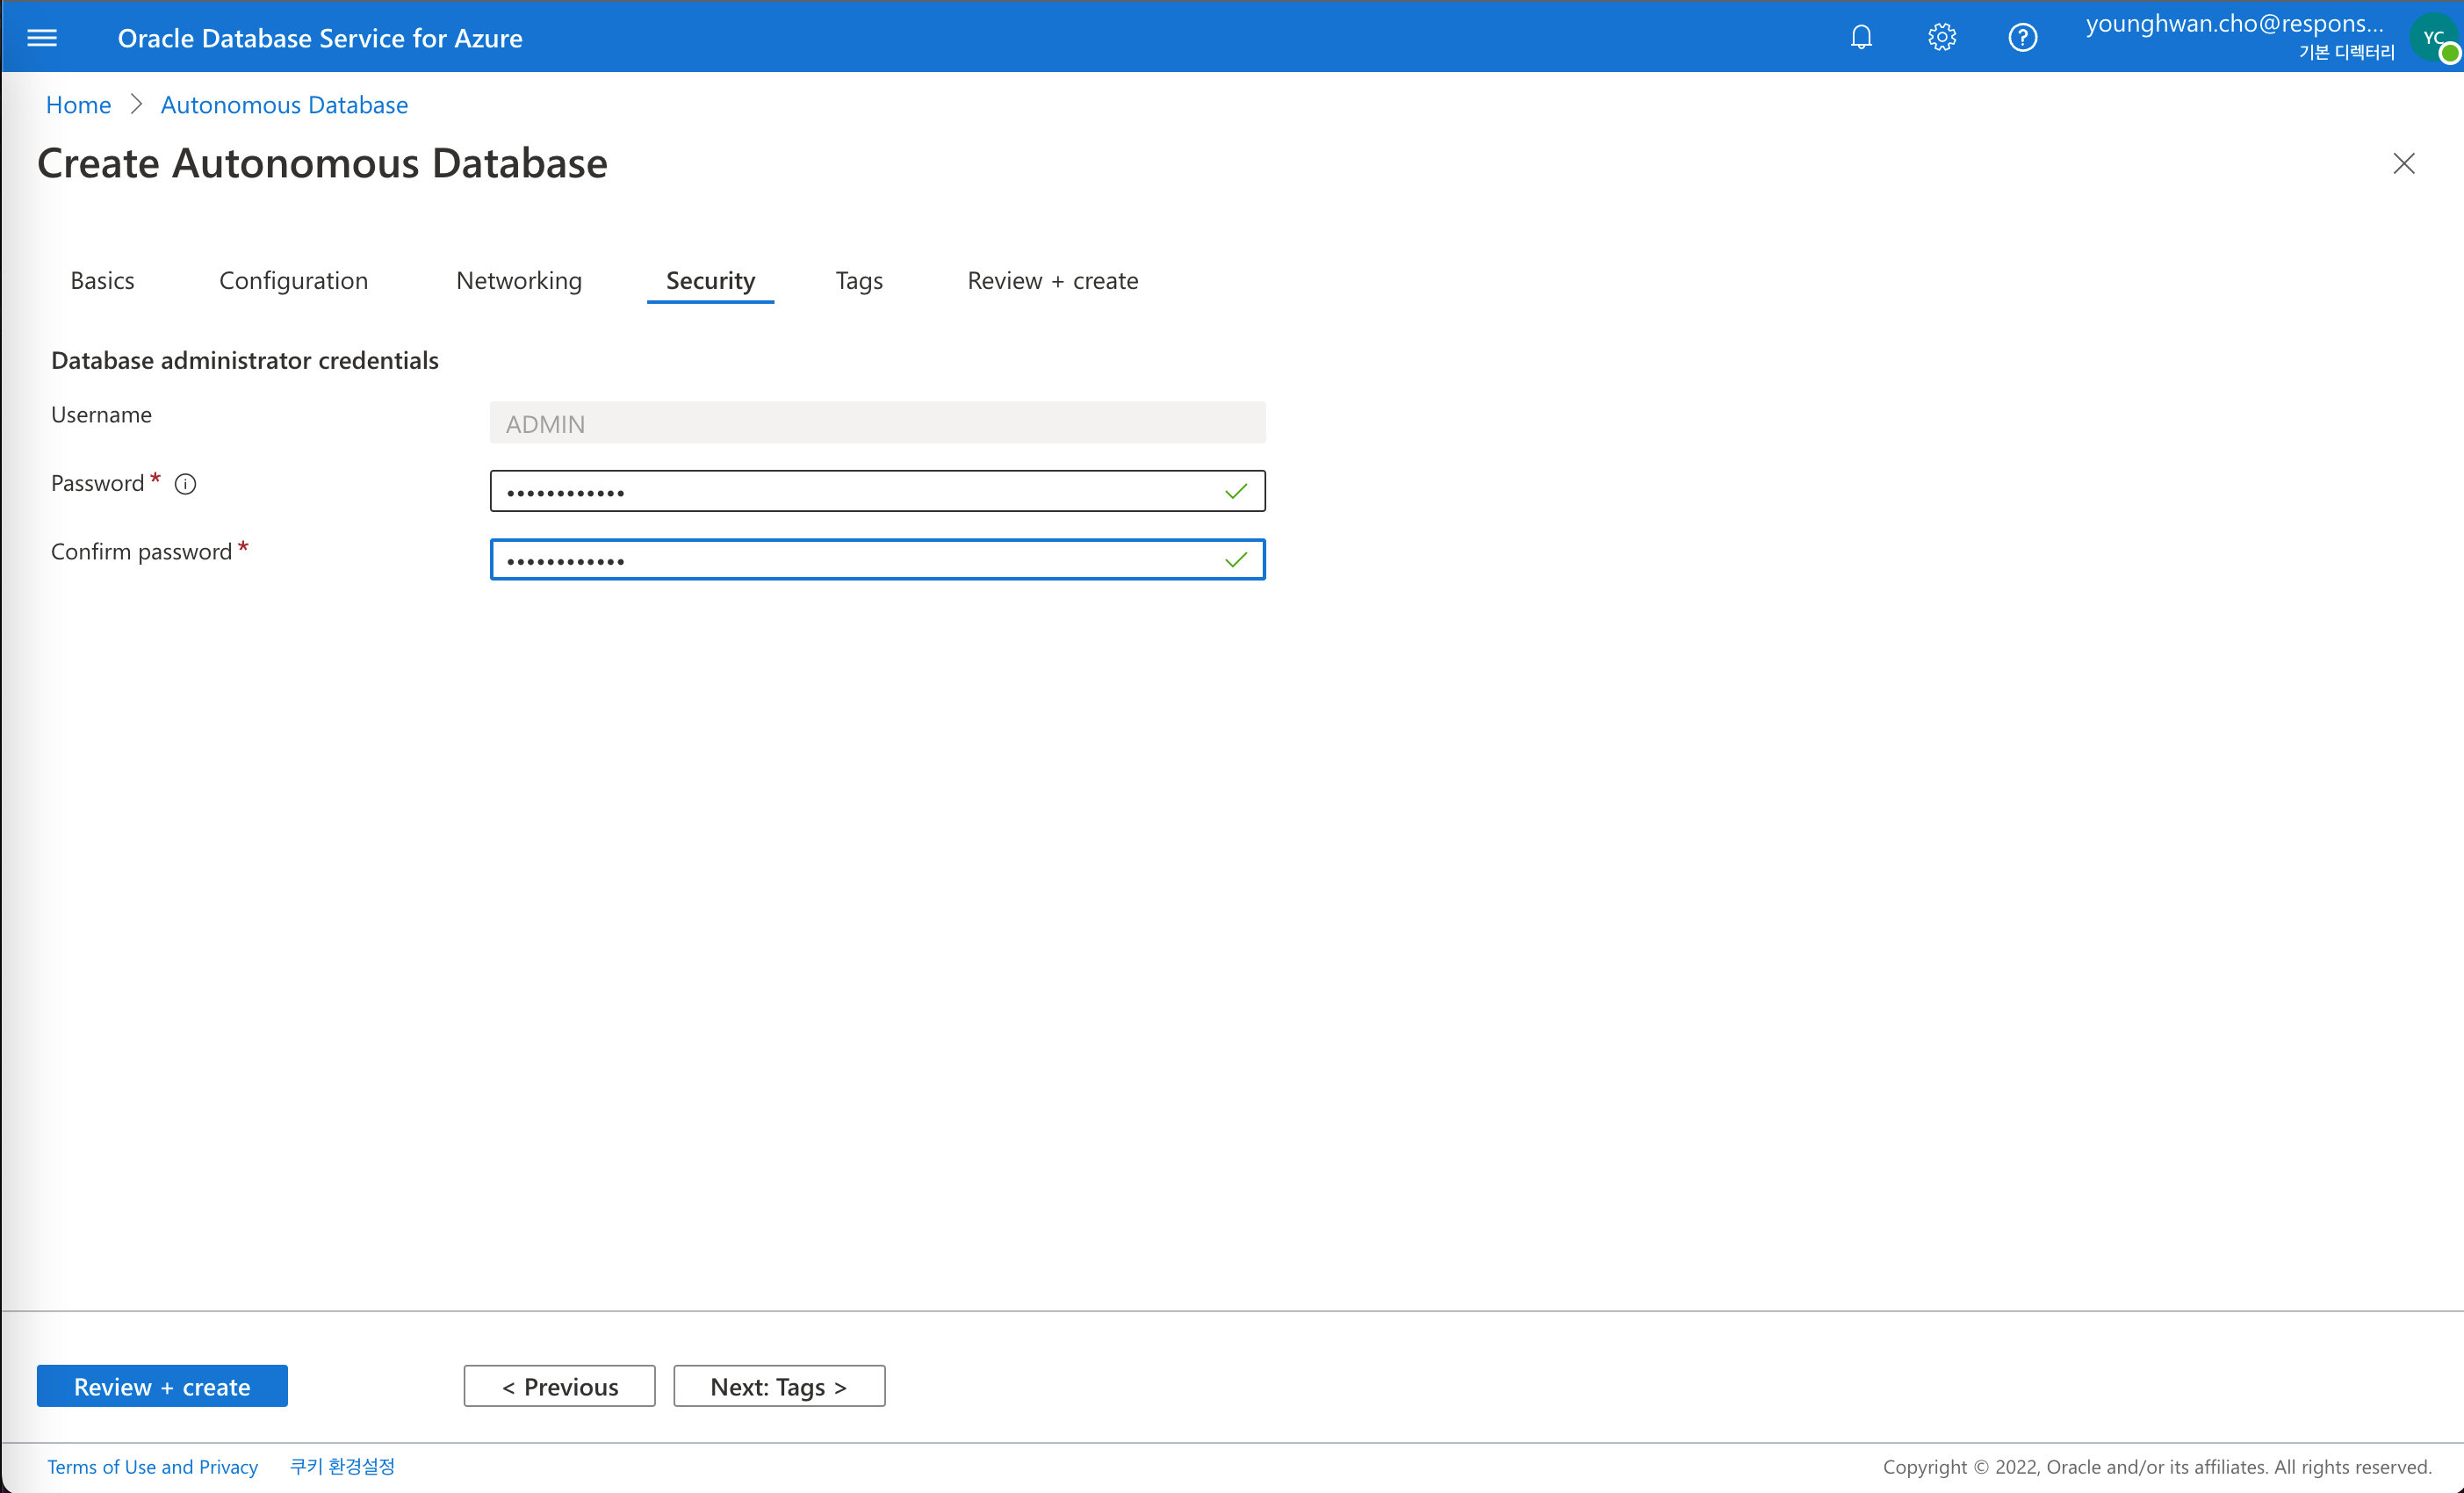The height and width of the screenshot is (1493, 2464).
Task: Follow the Home breadcrumb link
Action: (x=78, y=105)
